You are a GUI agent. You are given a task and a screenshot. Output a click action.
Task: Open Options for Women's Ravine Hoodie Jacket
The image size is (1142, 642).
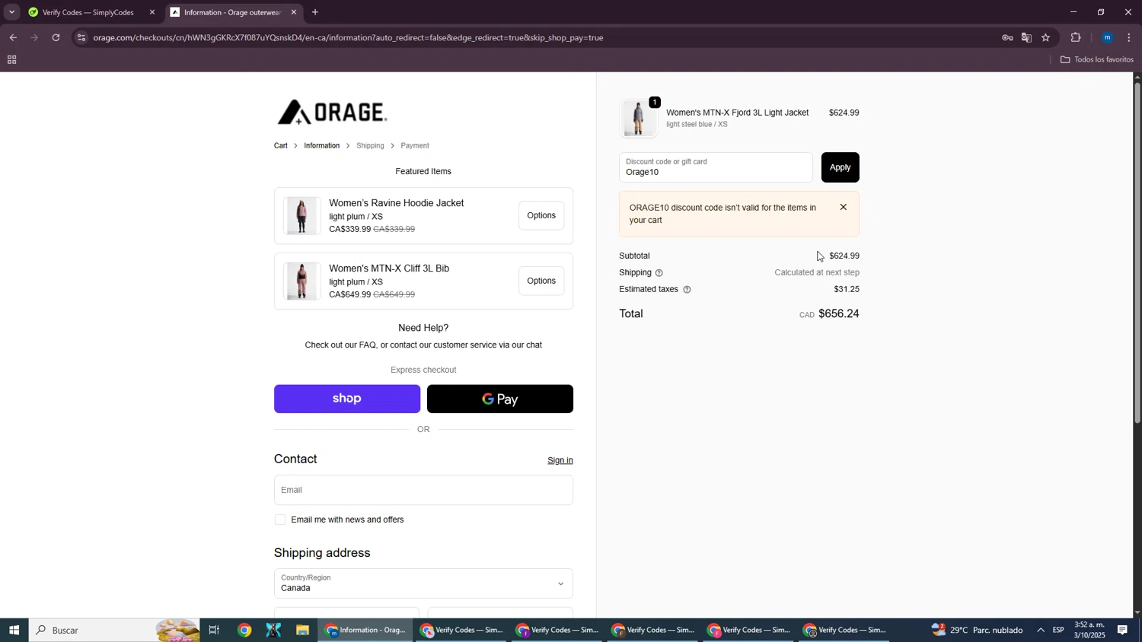point(541,216)
